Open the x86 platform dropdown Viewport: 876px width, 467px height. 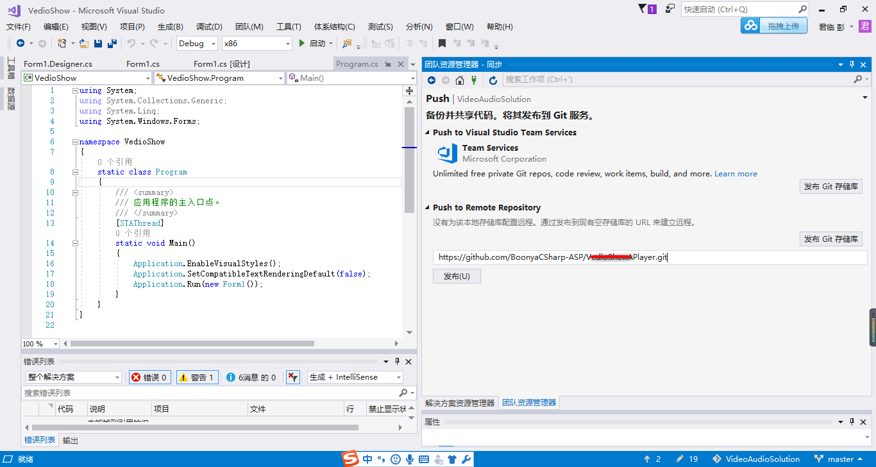[257, 43]
